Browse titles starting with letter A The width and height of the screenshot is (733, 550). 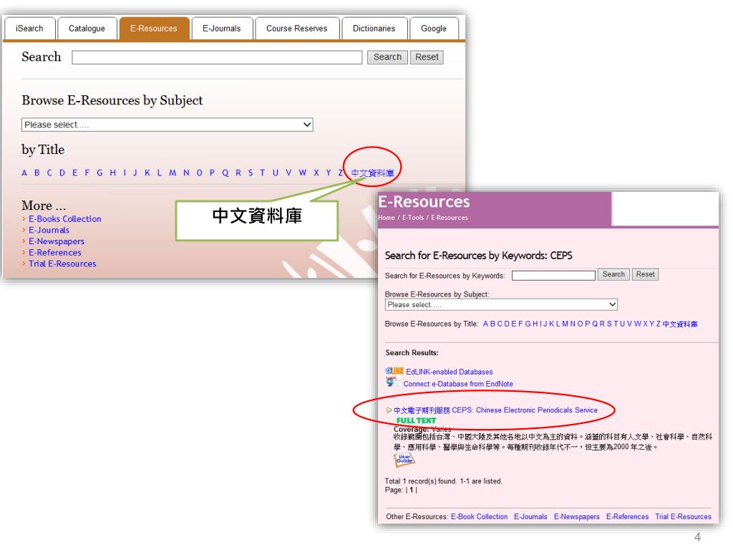[24, 173]
